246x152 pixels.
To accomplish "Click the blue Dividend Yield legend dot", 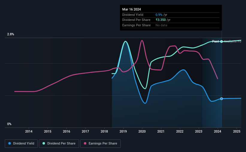I will point(10,143).
